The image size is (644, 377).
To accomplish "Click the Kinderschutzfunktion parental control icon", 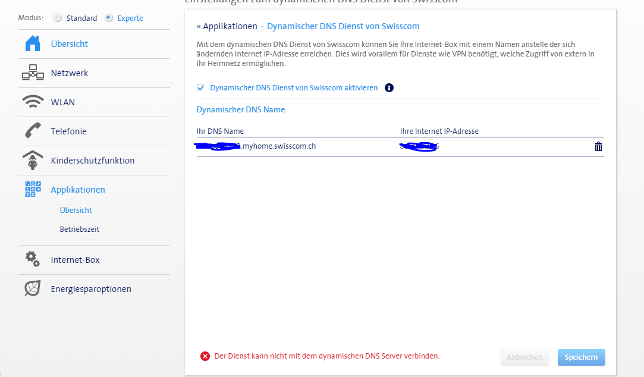I will coord(33,161).
